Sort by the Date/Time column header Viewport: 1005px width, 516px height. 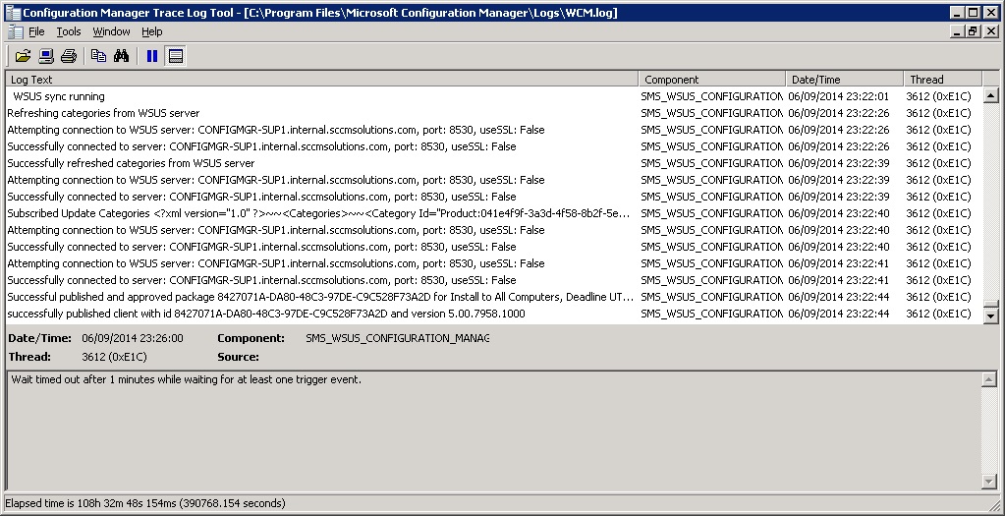point(844,80)
